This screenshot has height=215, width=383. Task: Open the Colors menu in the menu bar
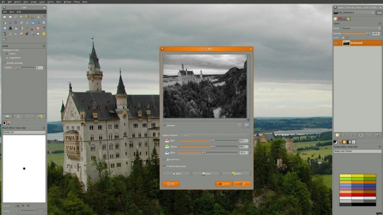click(x=50, y=2)
